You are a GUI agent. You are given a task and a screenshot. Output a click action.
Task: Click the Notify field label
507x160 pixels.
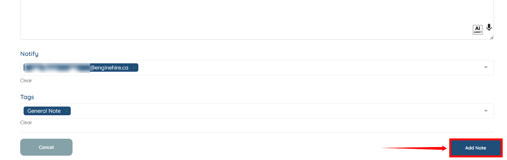click(29, 54)
